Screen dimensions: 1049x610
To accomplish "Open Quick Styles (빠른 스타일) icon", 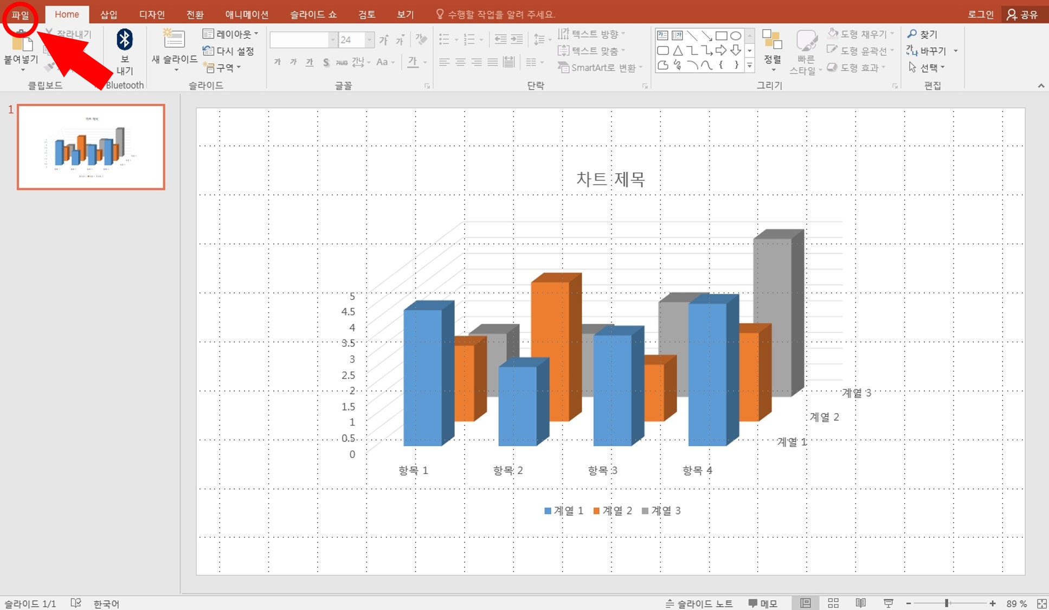I will pos(806,41).
